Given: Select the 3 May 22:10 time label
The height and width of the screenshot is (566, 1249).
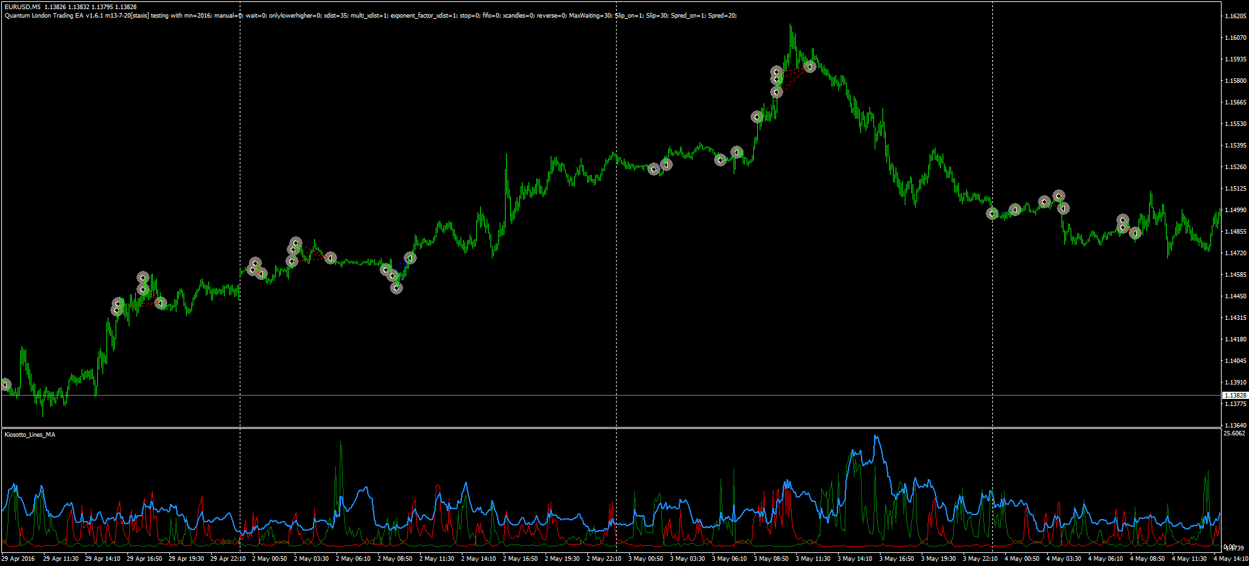Looking at the screenshot, I should point(980,559).
